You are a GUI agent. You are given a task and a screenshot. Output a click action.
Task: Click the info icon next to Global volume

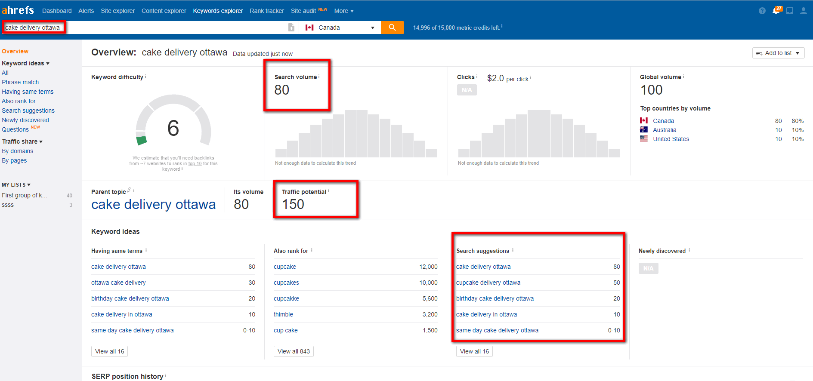point(683,76)
